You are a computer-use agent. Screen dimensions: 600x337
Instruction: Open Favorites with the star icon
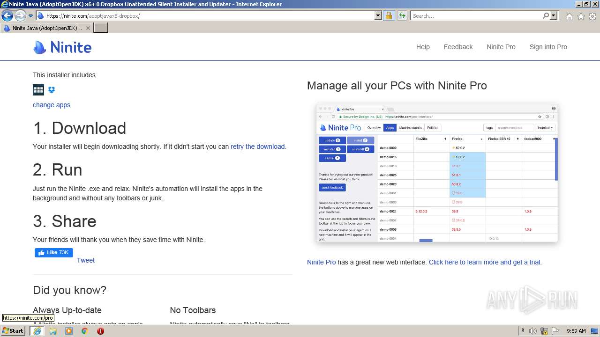[581, 16]
